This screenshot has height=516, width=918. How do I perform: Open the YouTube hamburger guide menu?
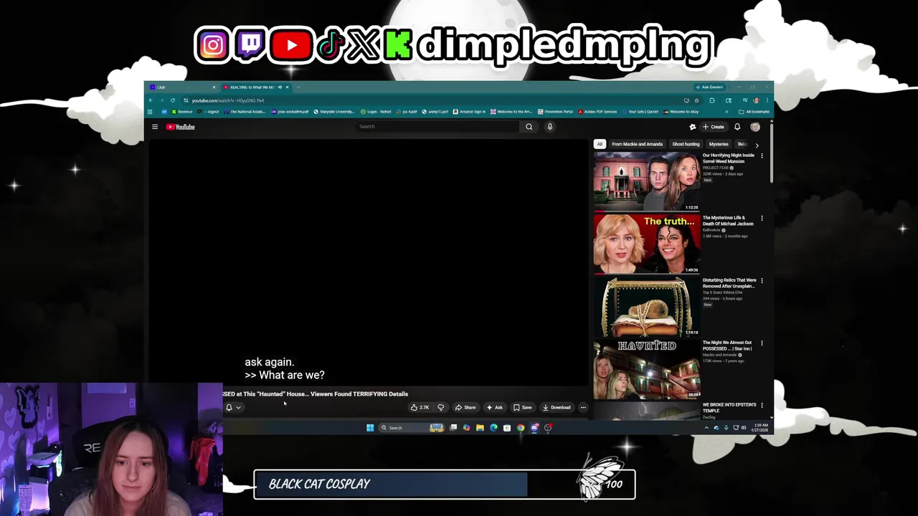[154, 127]
